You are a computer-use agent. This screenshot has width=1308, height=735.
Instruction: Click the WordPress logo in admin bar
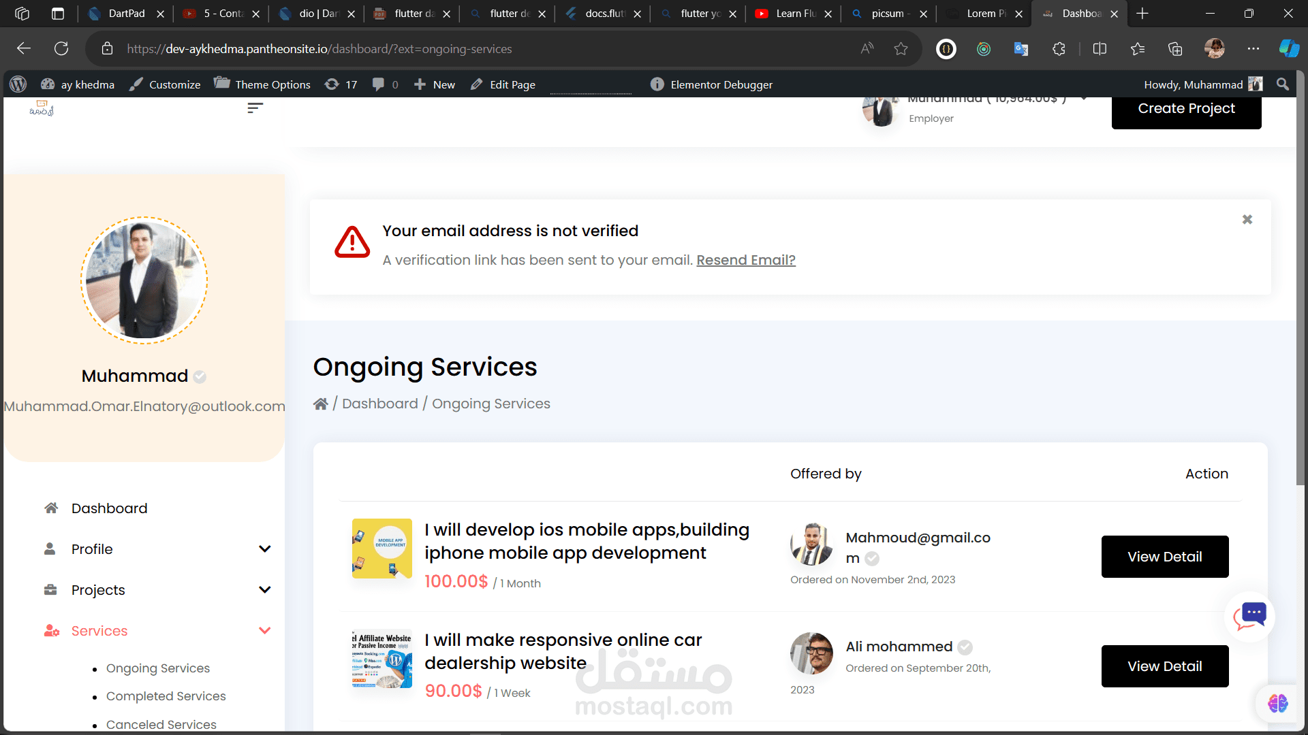[x=18, y=84]
